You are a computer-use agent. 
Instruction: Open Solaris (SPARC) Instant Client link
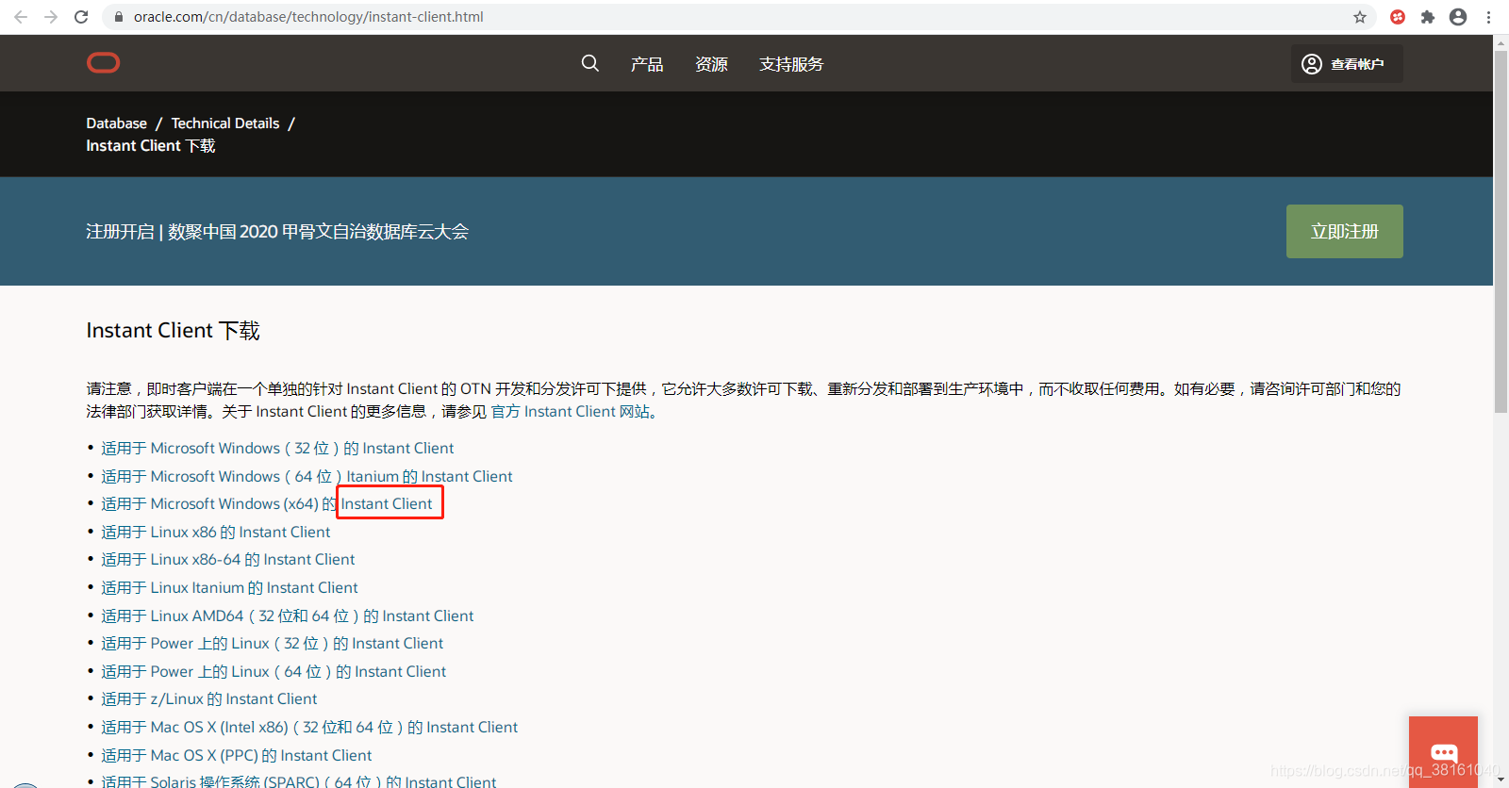pos(298,781)
